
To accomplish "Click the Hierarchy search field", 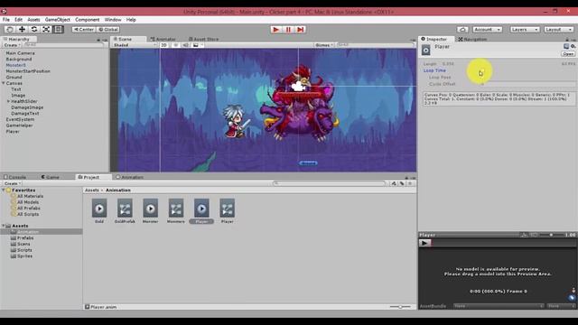I will [x=63, y=45].
